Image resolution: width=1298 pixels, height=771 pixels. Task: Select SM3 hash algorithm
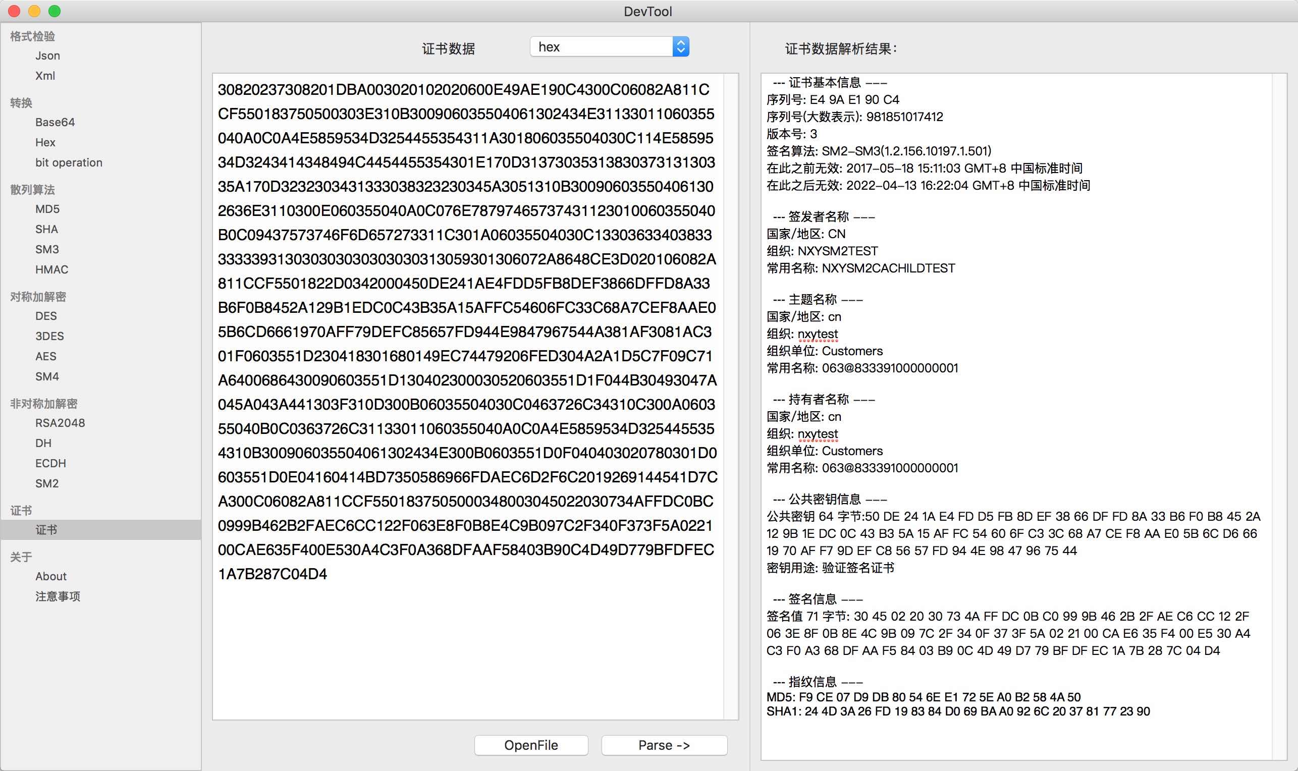47,249
